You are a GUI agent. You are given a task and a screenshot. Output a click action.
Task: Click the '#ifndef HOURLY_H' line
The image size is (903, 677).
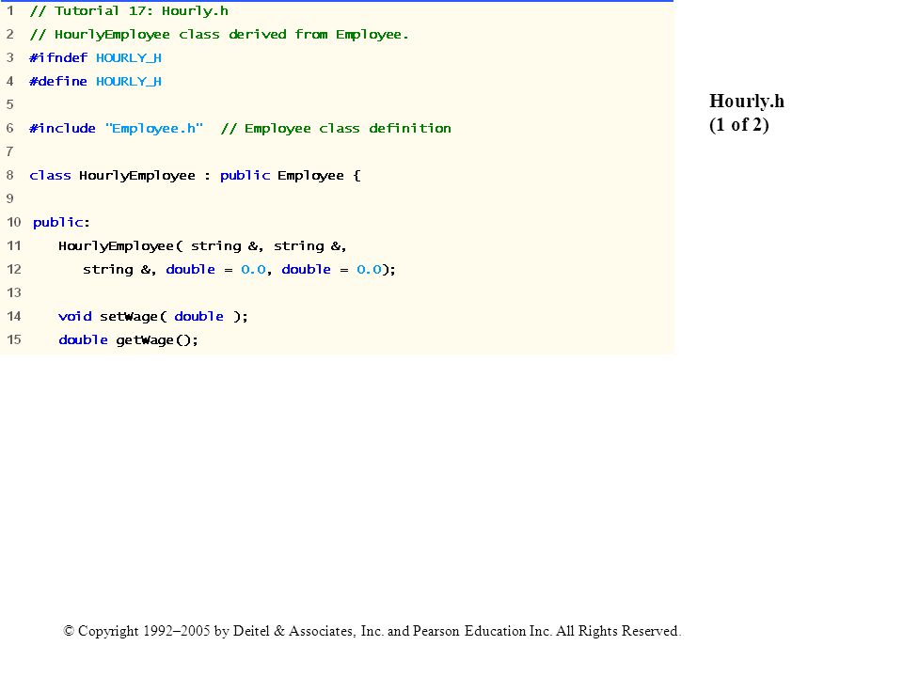tap(96, 58)
